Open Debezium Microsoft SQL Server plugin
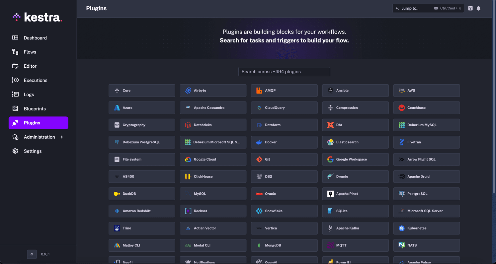The width and height of the screenshot is (496, 264). pos(213,142)
